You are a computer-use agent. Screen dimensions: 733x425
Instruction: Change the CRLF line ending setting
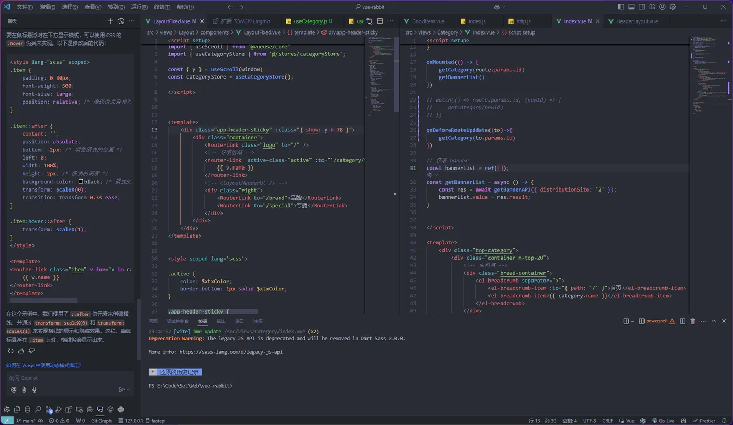click(607, 420)
